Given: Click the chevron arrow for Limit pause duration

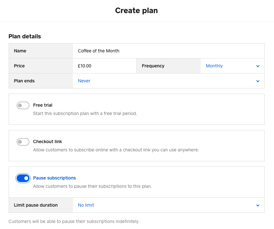Looking at the screenshot, I should pyautogui.click(x=258, y=205).
